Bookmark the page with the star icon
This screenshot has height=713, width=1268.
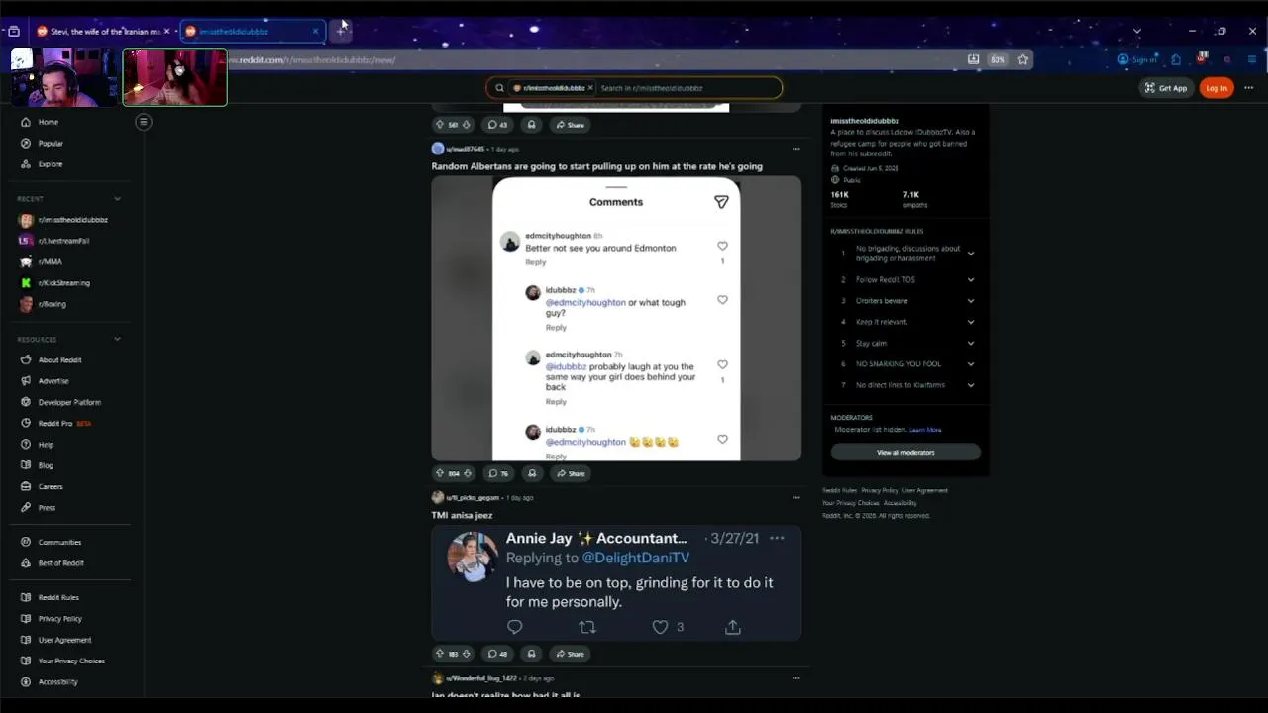click(1022, 59)
